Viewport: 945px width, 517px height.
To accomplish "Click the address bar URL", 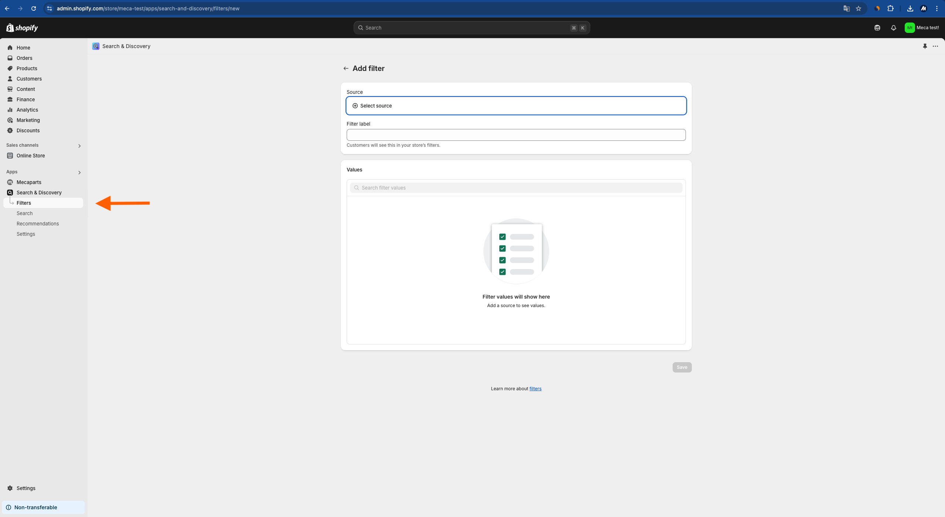I will (x=148, y=8).
